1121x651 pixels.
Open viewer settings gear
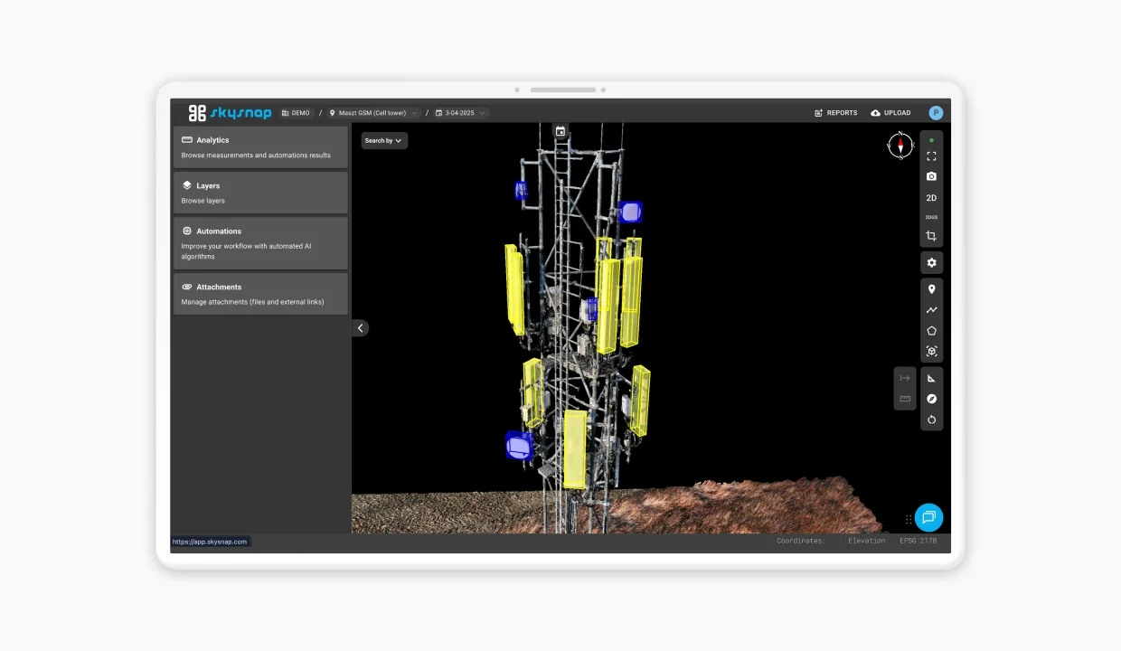tap(931, 262)
